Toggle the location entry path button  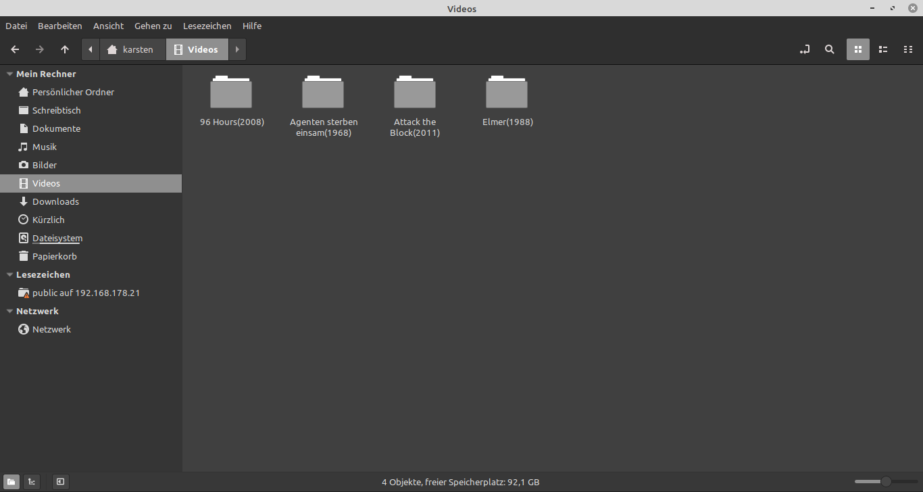pyautogui.click(x=804, y=49)
